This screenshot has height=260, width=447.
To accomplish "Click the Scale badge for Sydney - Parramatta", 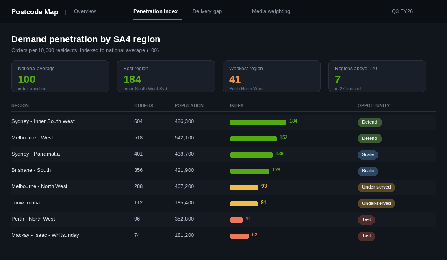I will pyautogui.click(x=368, y=155).
